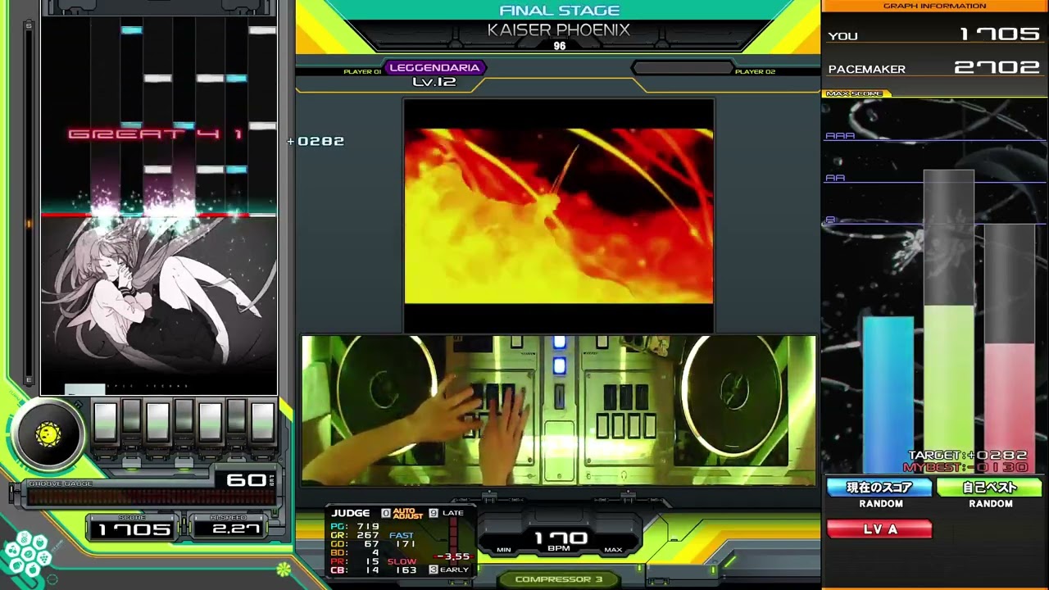Click the glowing blue center buttons on the controller
The height and width of the screenshot is (590, 1049).
tap(559, 354)
